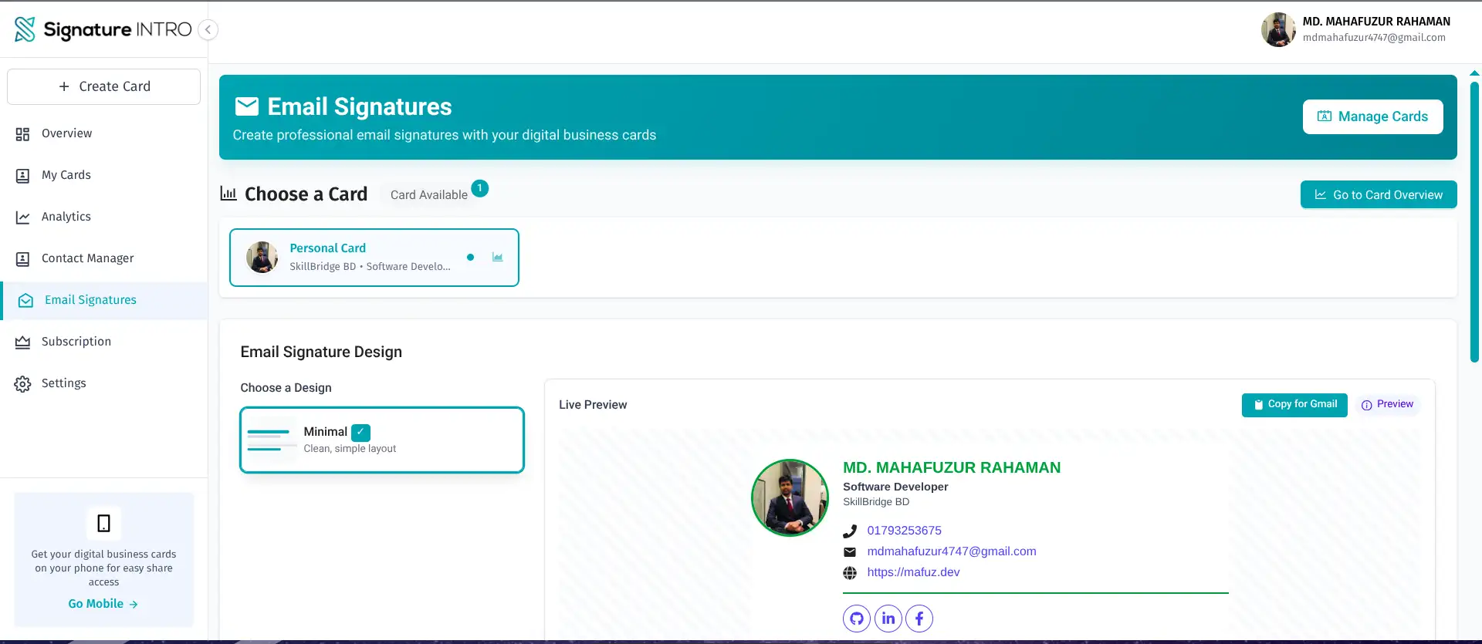Open the user profile account menu
The image size is (1482, 644).
(1355, 29)
